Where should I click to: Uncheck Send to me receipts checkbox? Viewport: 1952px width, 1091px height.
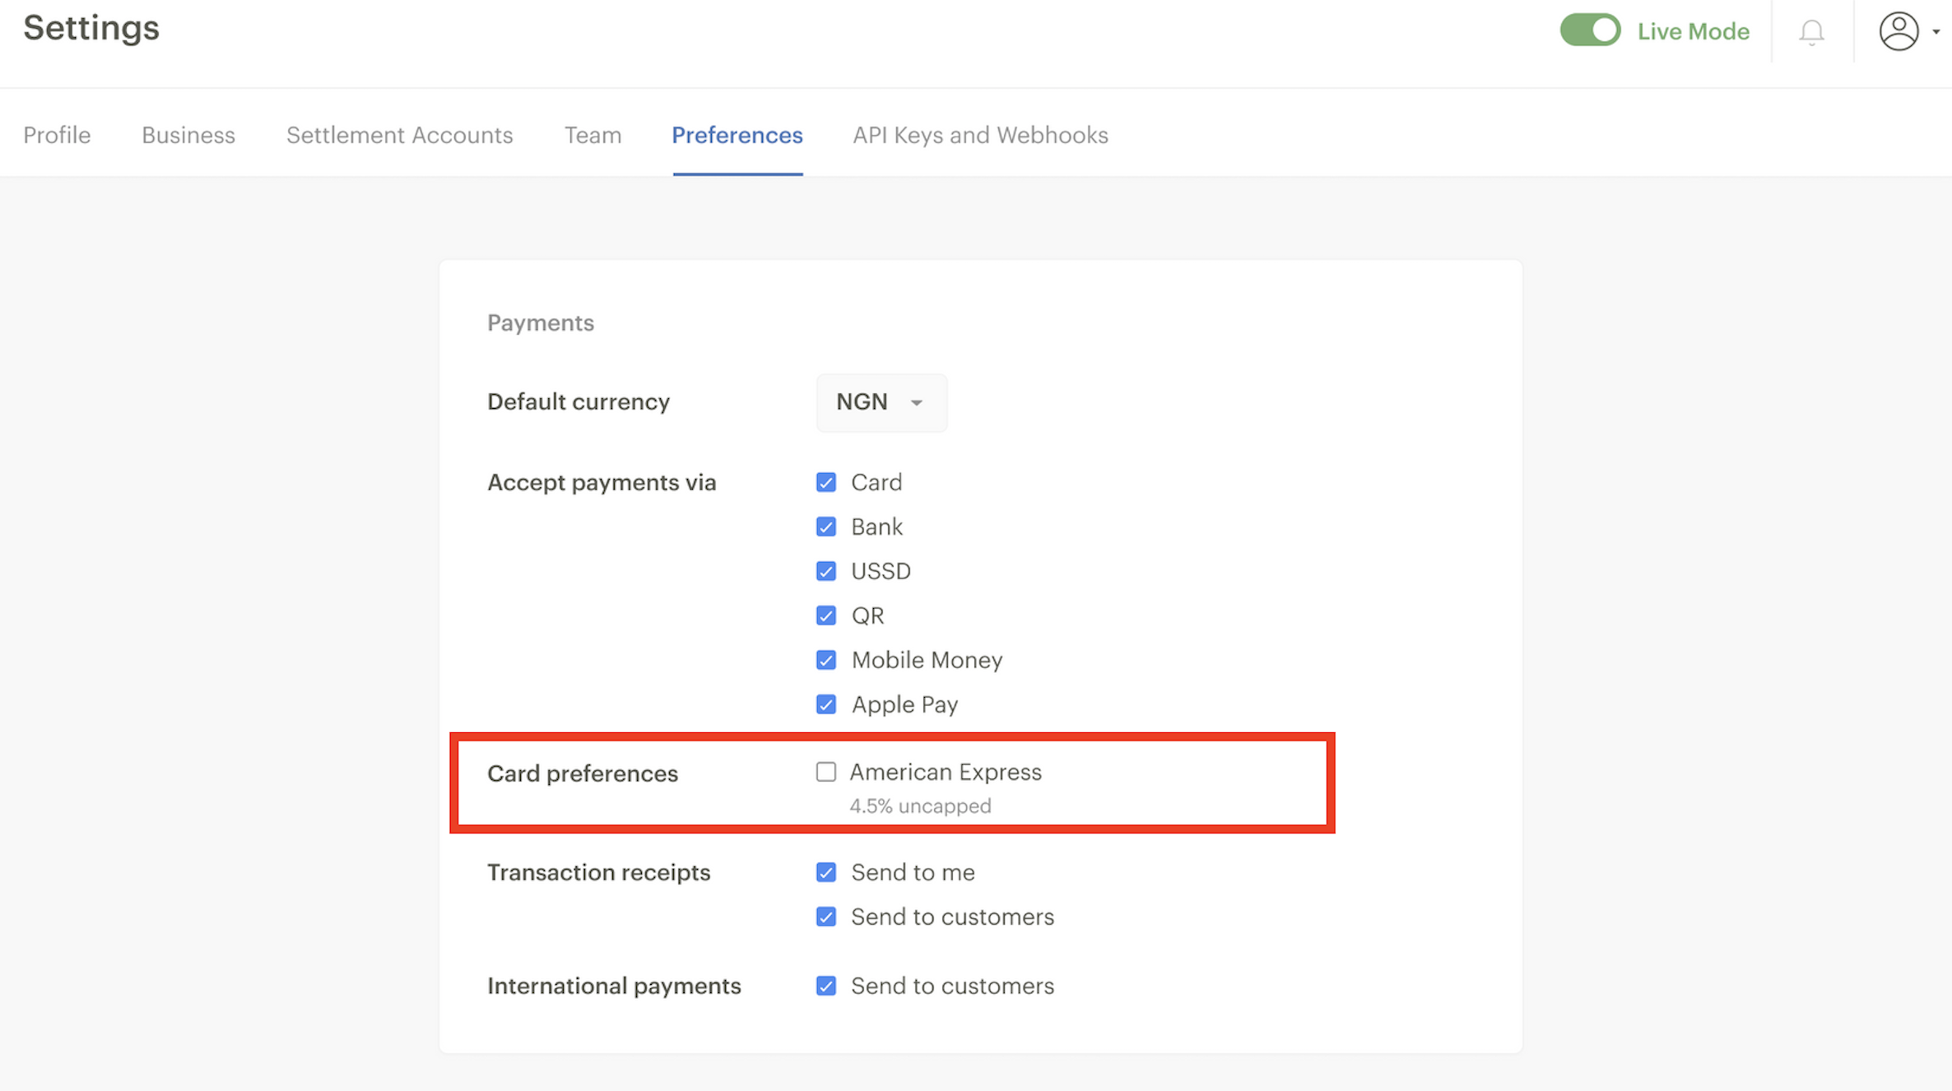coord(826,872)
